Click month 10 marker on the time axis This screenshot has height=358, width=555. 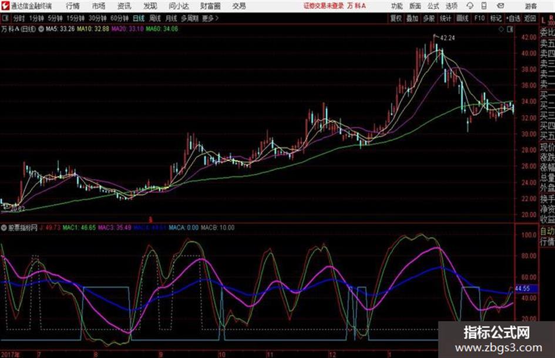[x=222, y=354]
